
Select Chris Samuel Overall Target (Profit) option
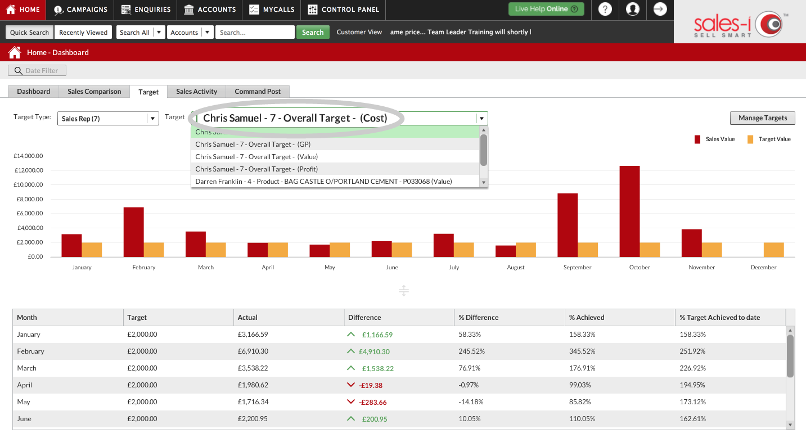click(x=335, y=169)
